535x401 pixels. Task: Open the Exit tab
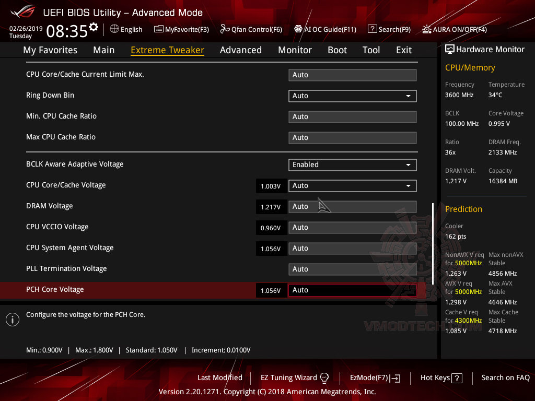coord(404,50)
